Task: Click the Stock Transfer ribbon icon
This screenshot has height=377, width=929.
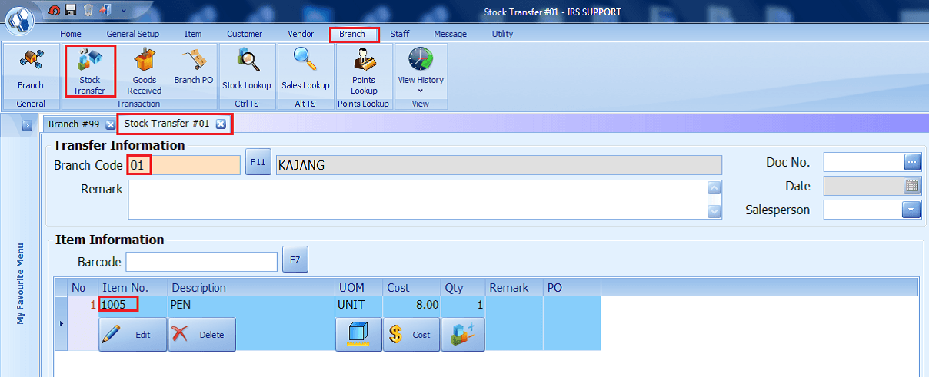Action: coord(90,71)
